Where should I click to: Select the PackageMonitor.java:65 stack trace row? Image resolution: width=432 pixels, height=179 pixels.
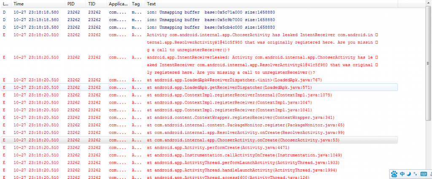tap(199, 125)
